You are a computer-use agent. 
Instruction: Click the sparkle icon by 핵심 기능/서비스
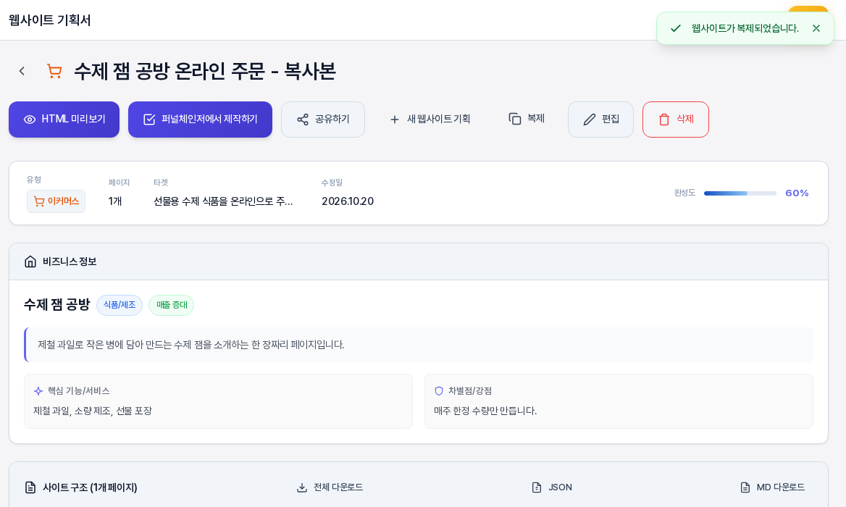[x=38, y=391]
